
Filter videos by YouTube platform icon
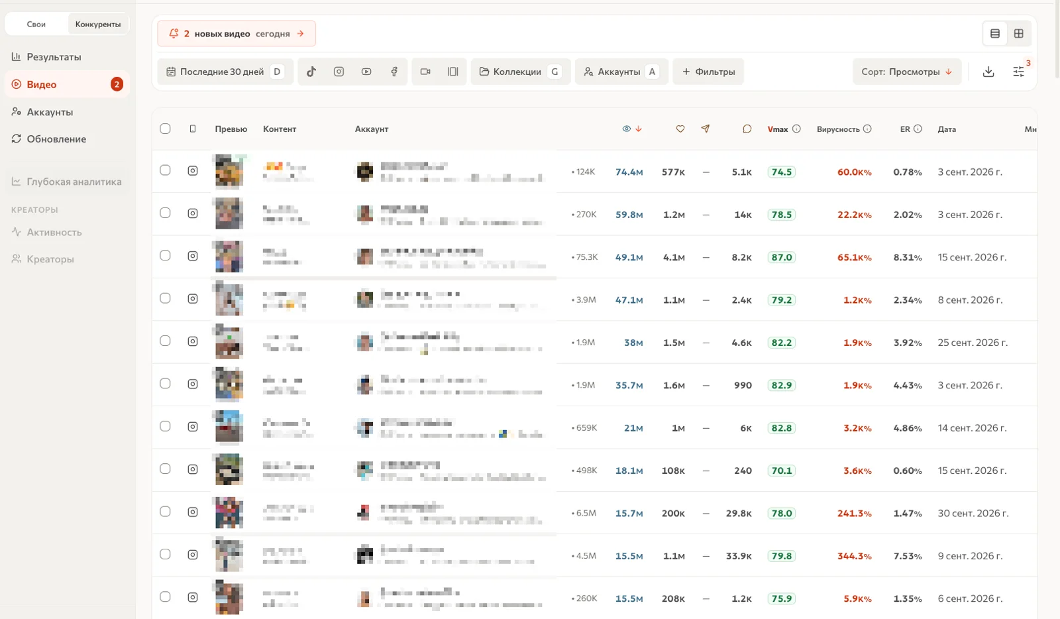click(x=366, y=72)
